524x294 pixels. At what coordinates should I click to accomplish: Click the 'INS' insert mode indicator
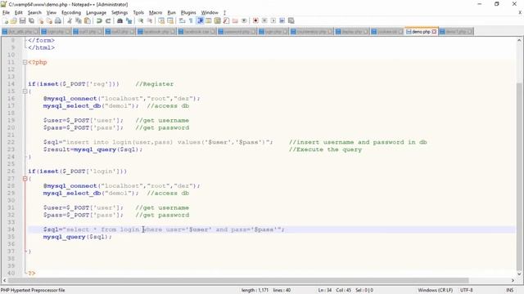tap(509, 290)
